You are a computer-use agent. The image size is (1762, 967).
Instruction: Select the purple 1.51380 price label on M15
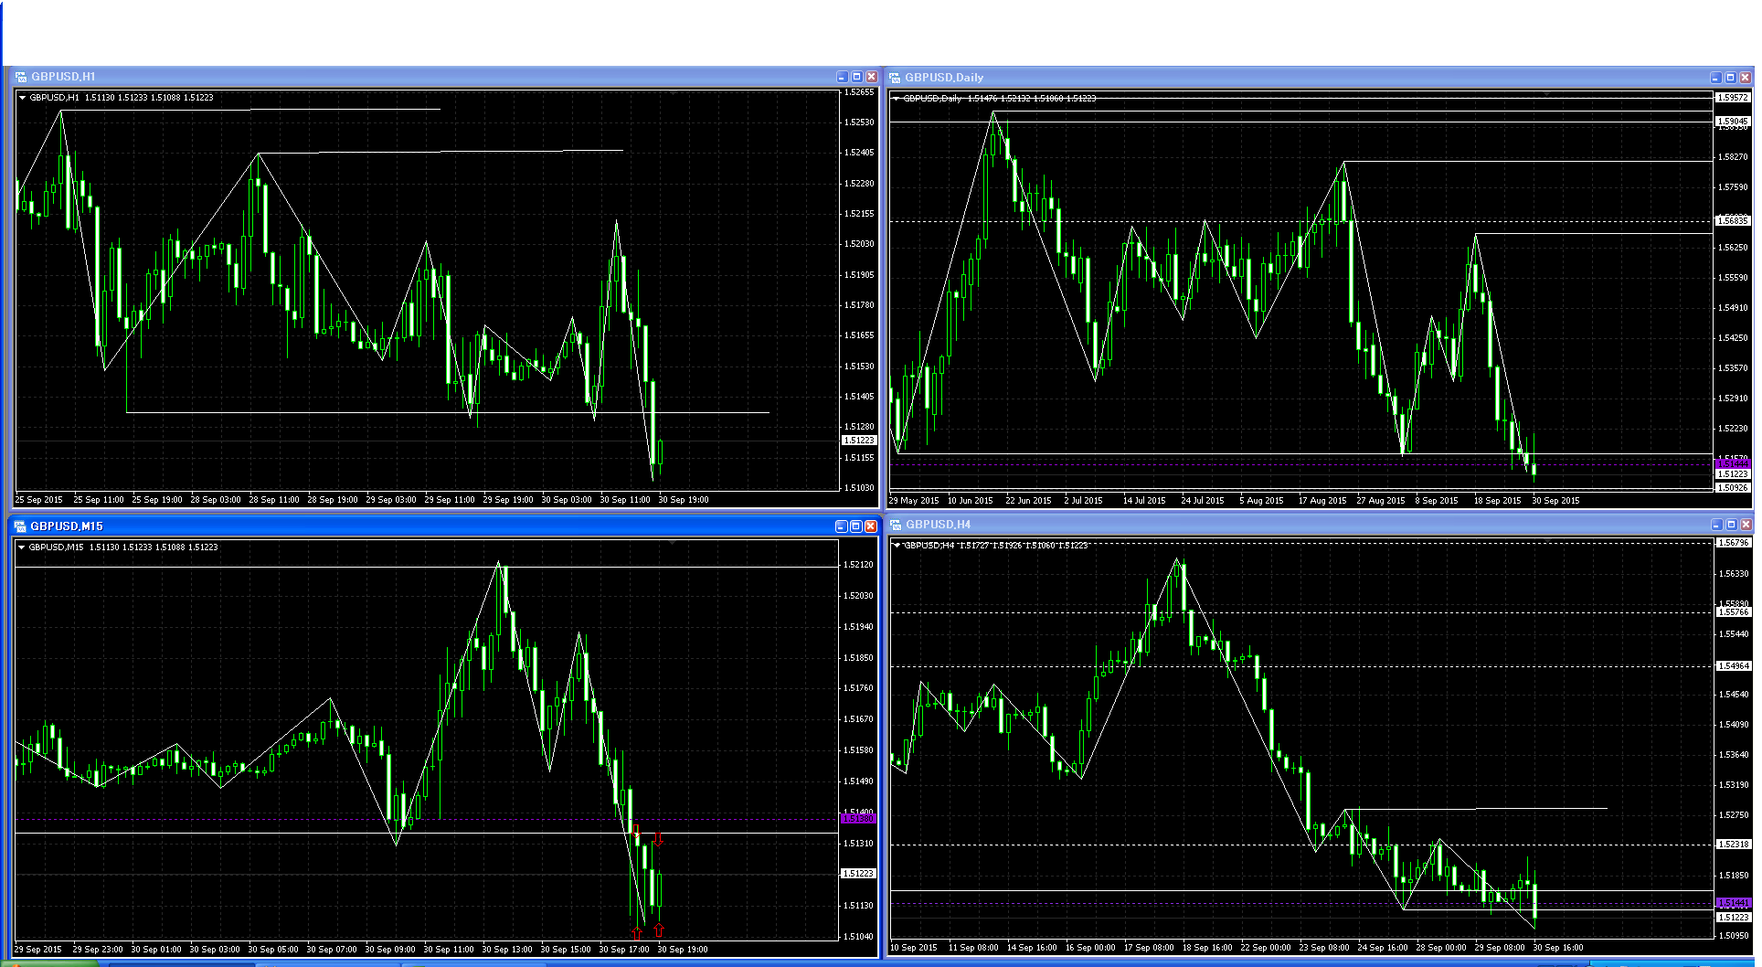[858, 819]
